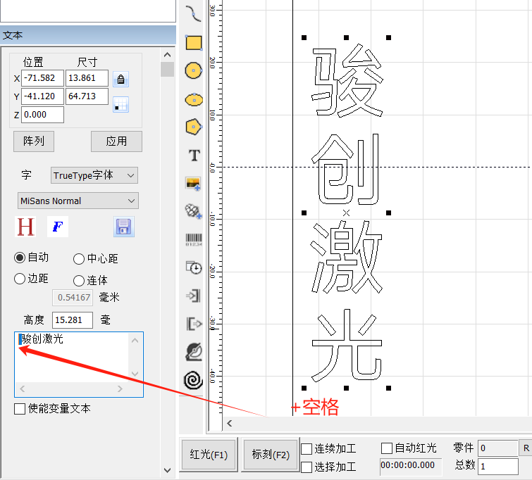Click the Y position field -41.120
This screenshot has width=532, height=480.
[42, 96]
